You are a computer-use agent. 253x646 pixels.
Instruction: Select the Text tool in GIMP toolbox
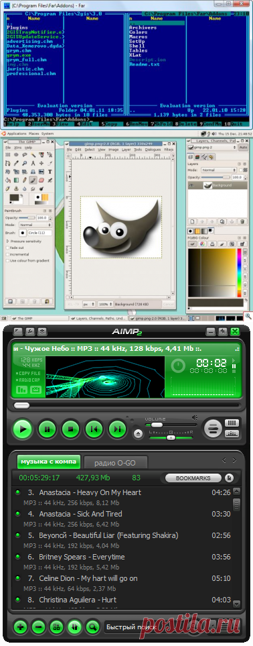pos(50,171)
